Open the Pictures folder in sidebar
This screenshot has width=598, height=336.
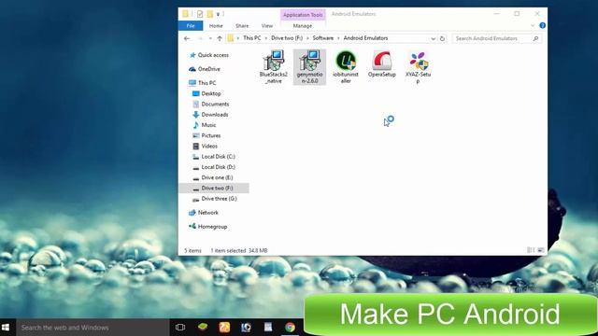(206, 135)
